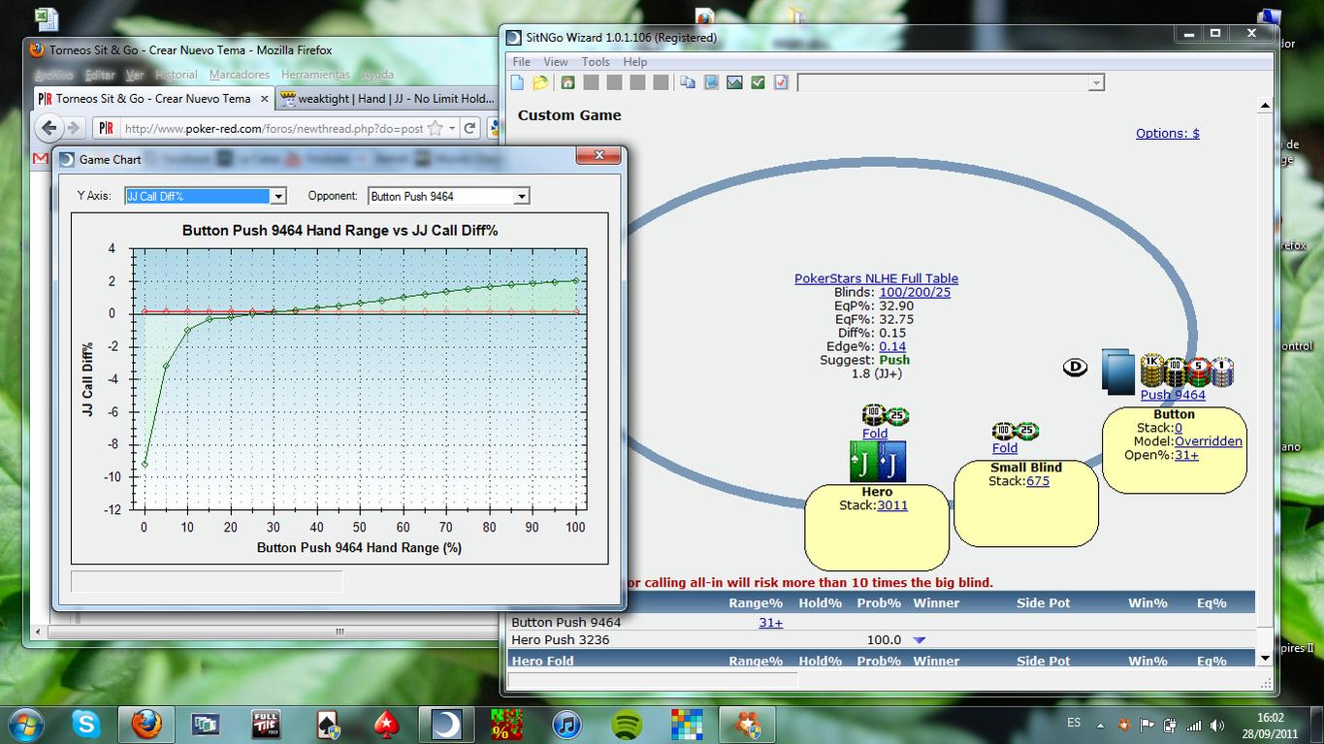Click the picture/chart icon in SitNGo toolbar

[734, 83]
